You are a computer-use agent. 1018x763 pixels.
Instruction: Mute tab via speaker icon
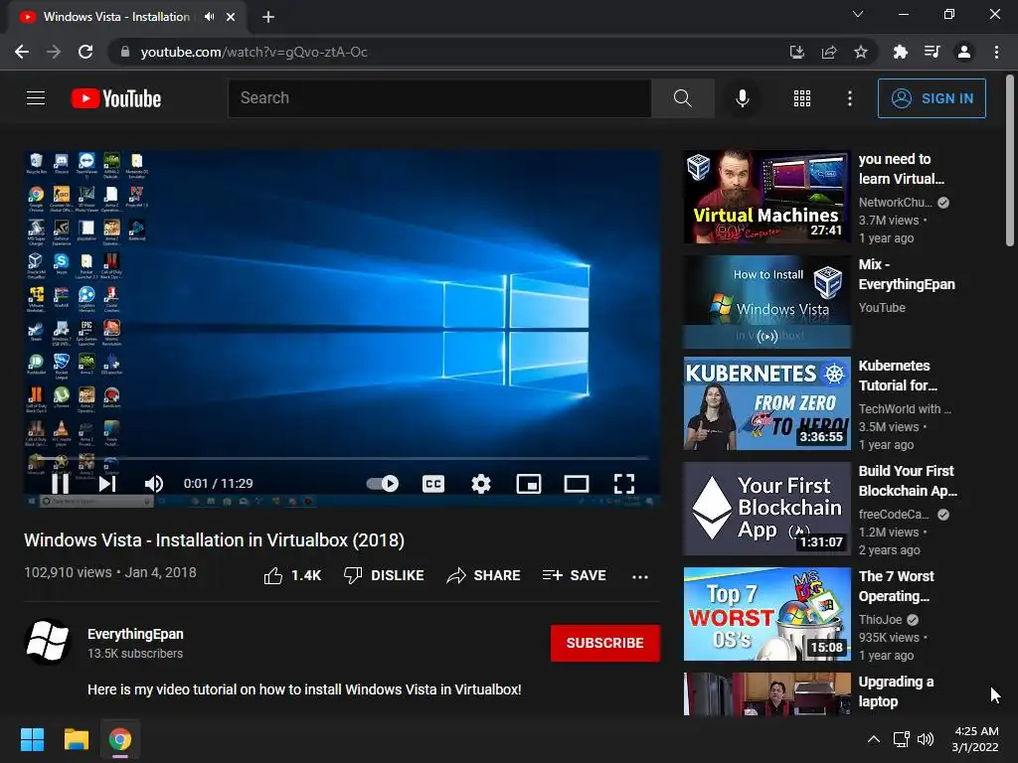click(209, 17)
